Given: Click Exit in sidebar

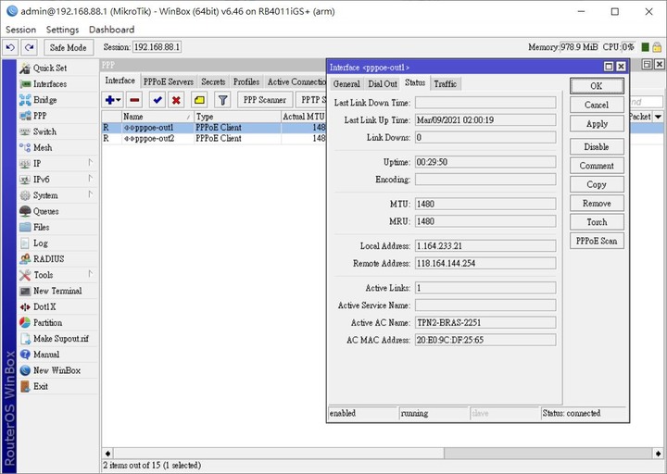Looking at the screenshot, I should (41, 386).
